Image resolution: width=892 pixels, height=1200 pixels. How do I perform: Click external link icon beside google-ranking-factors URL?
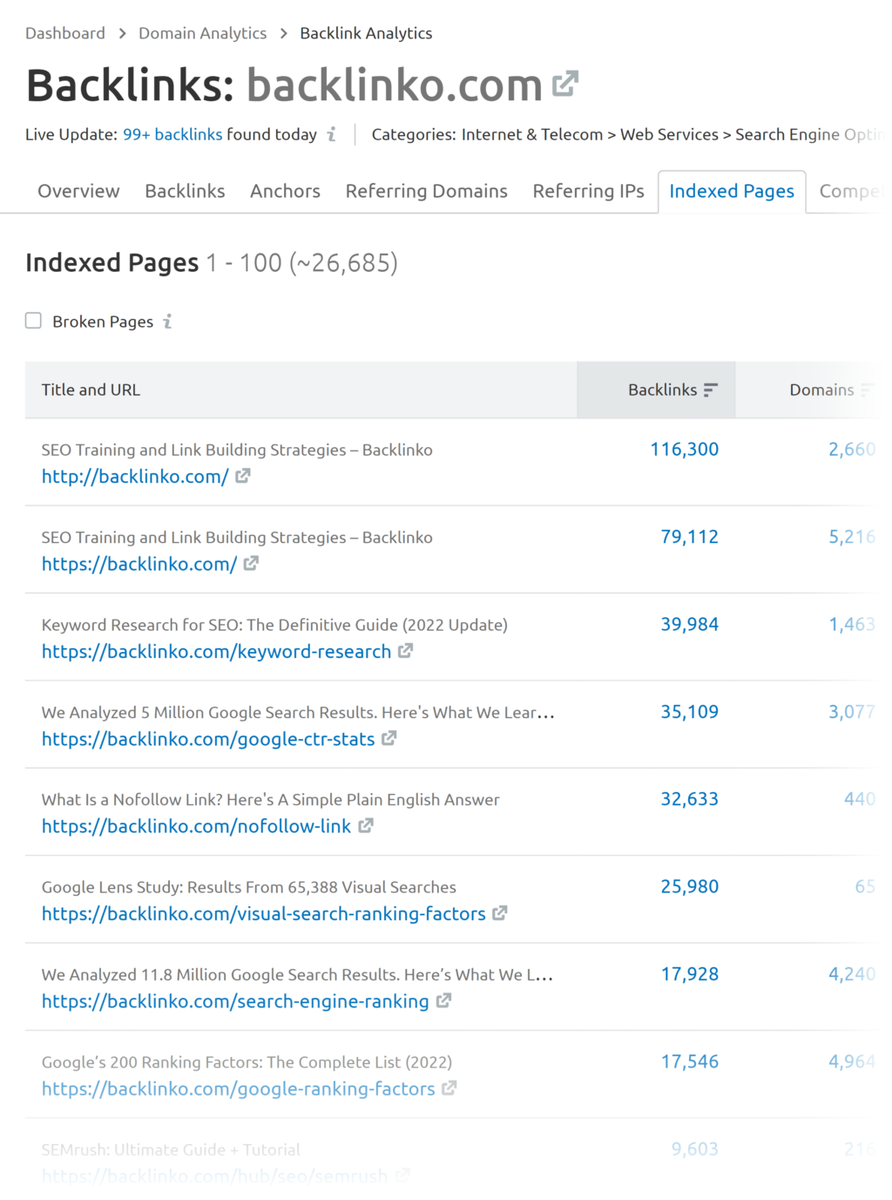449,1088
